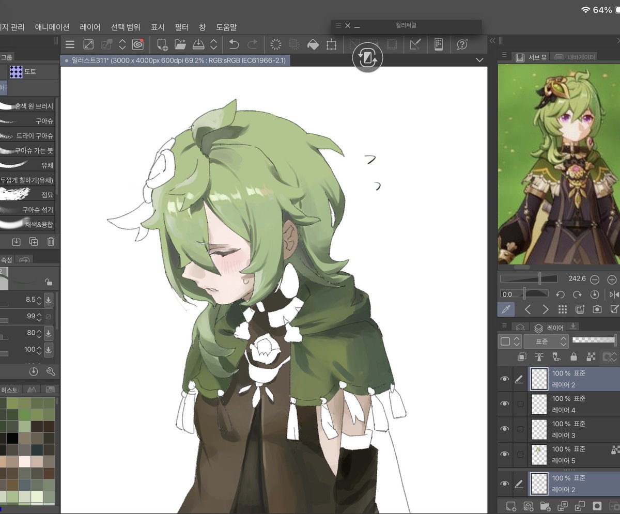Expand the command bar arrows beside Clip Studio icon
The image size is (620, 514).
click(122, 44)
